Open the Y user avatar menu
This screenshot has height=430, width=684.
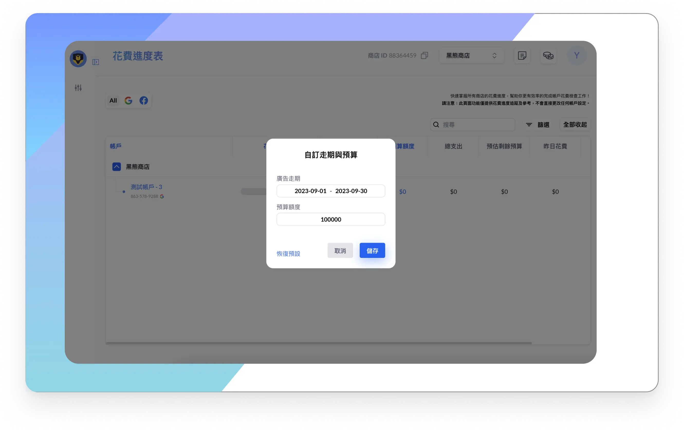click(576, 55)
